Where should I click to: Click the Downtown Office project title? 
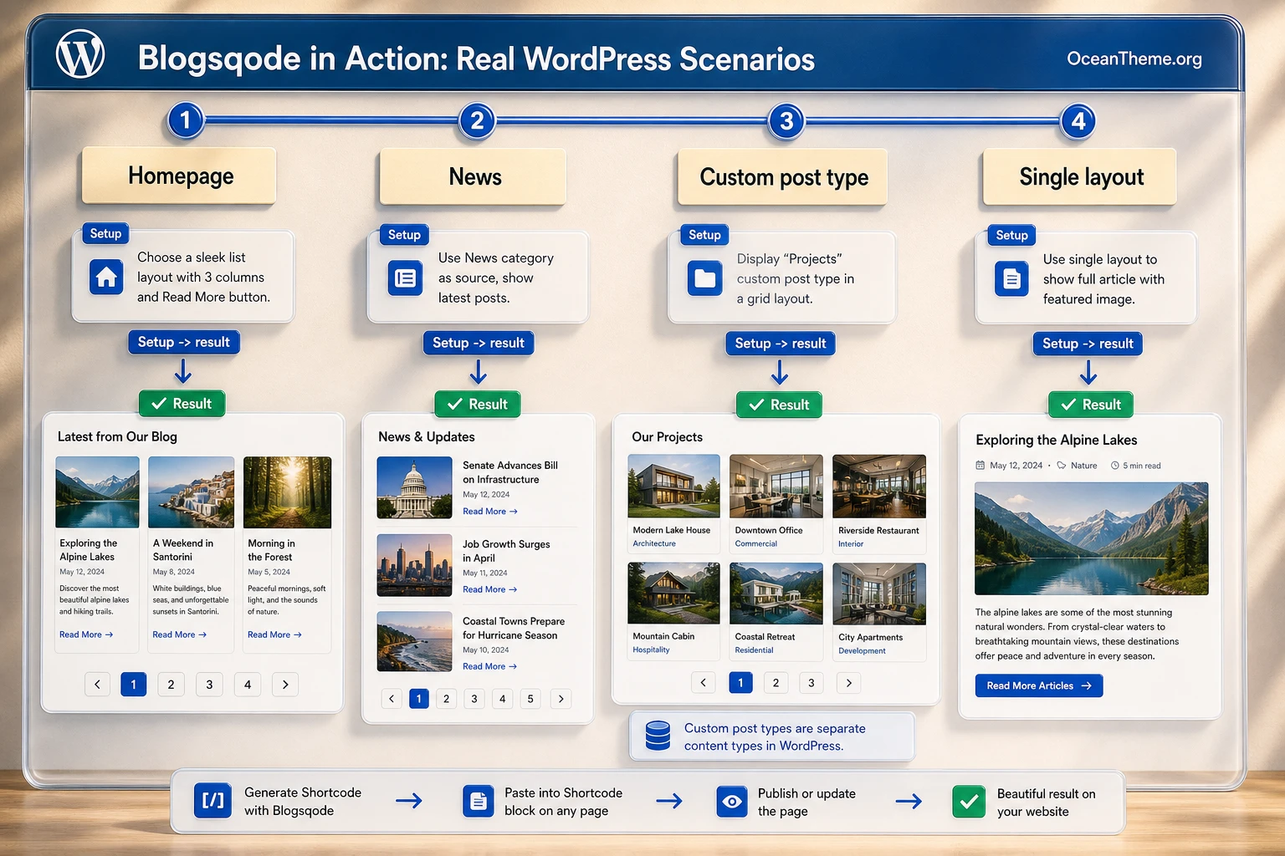(769, 530)
